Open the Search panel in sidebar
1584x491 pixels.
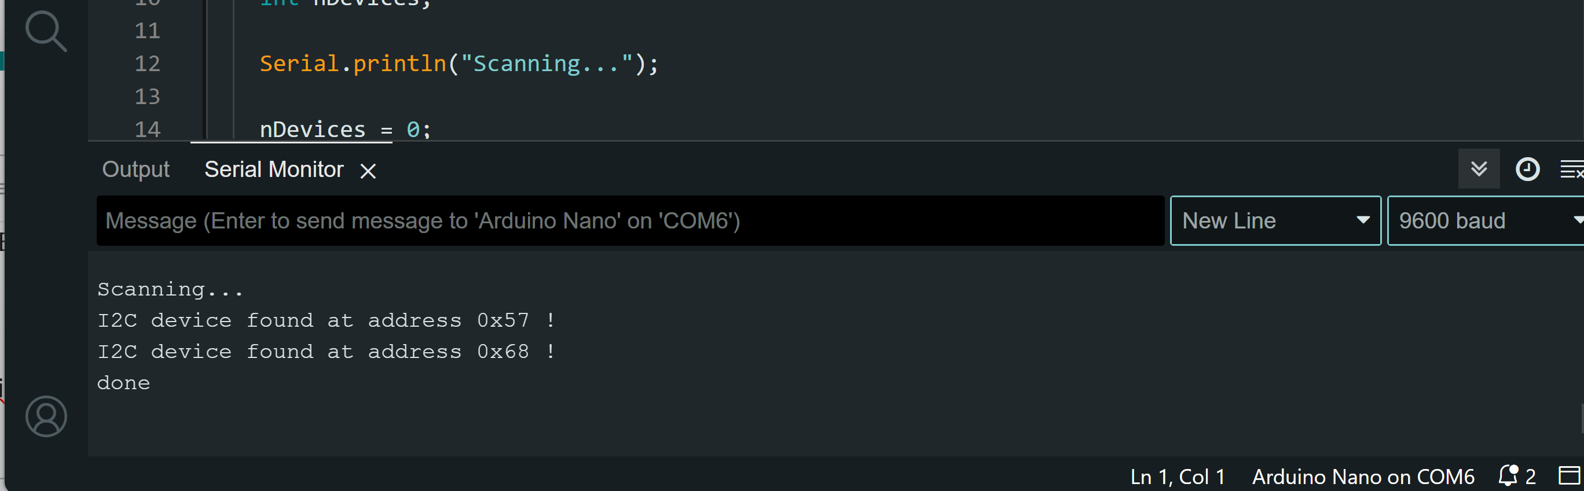click(x=46, y=31)
